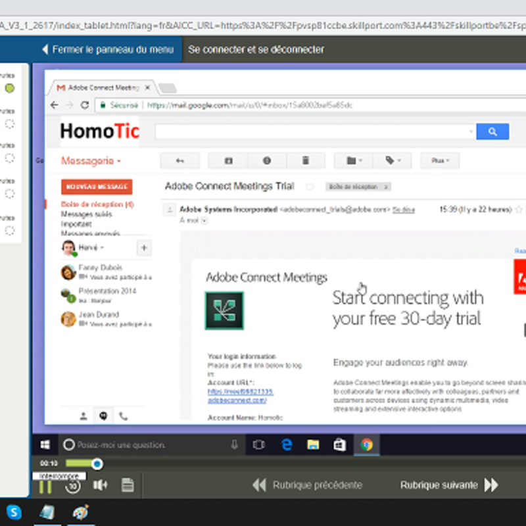
Task: Open File Explorer from the taskbar
Action: click(x=313, y=445)
